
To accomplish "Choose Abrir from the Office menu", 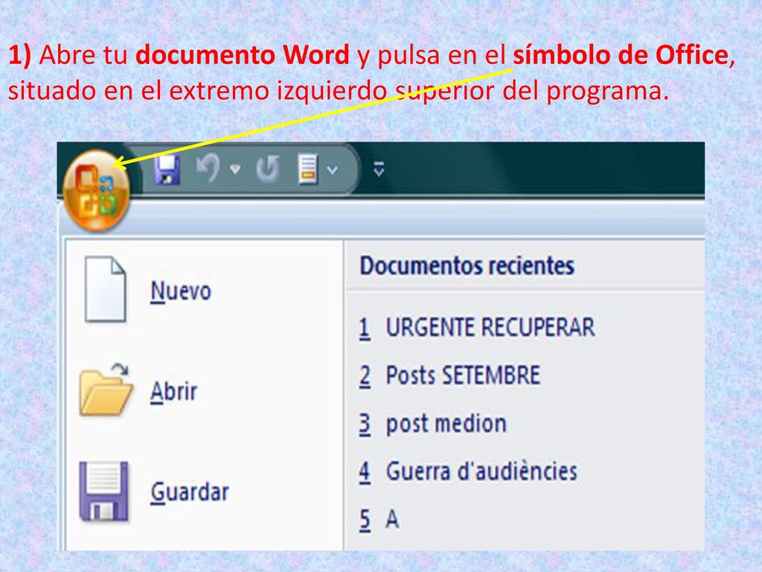I will pos(174,392).
